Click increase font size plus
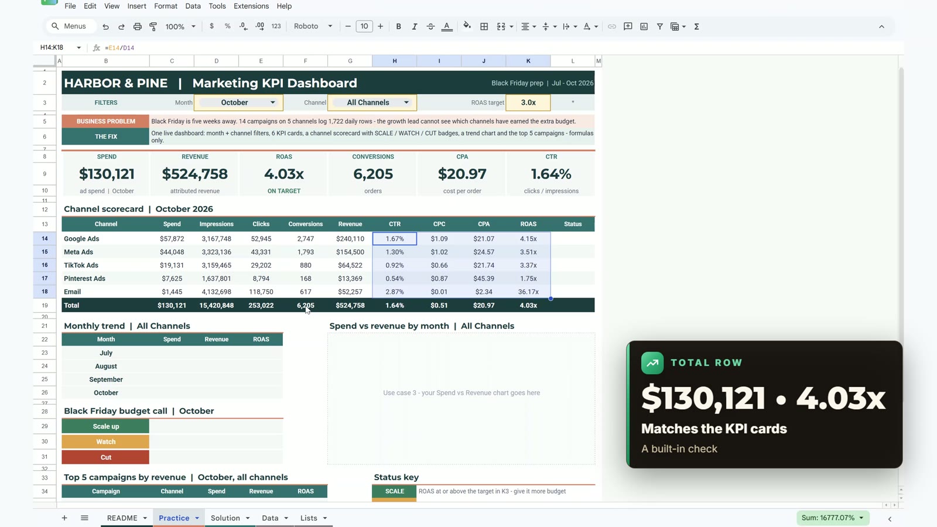Screen dimensions: 937x527 [381, 26]
